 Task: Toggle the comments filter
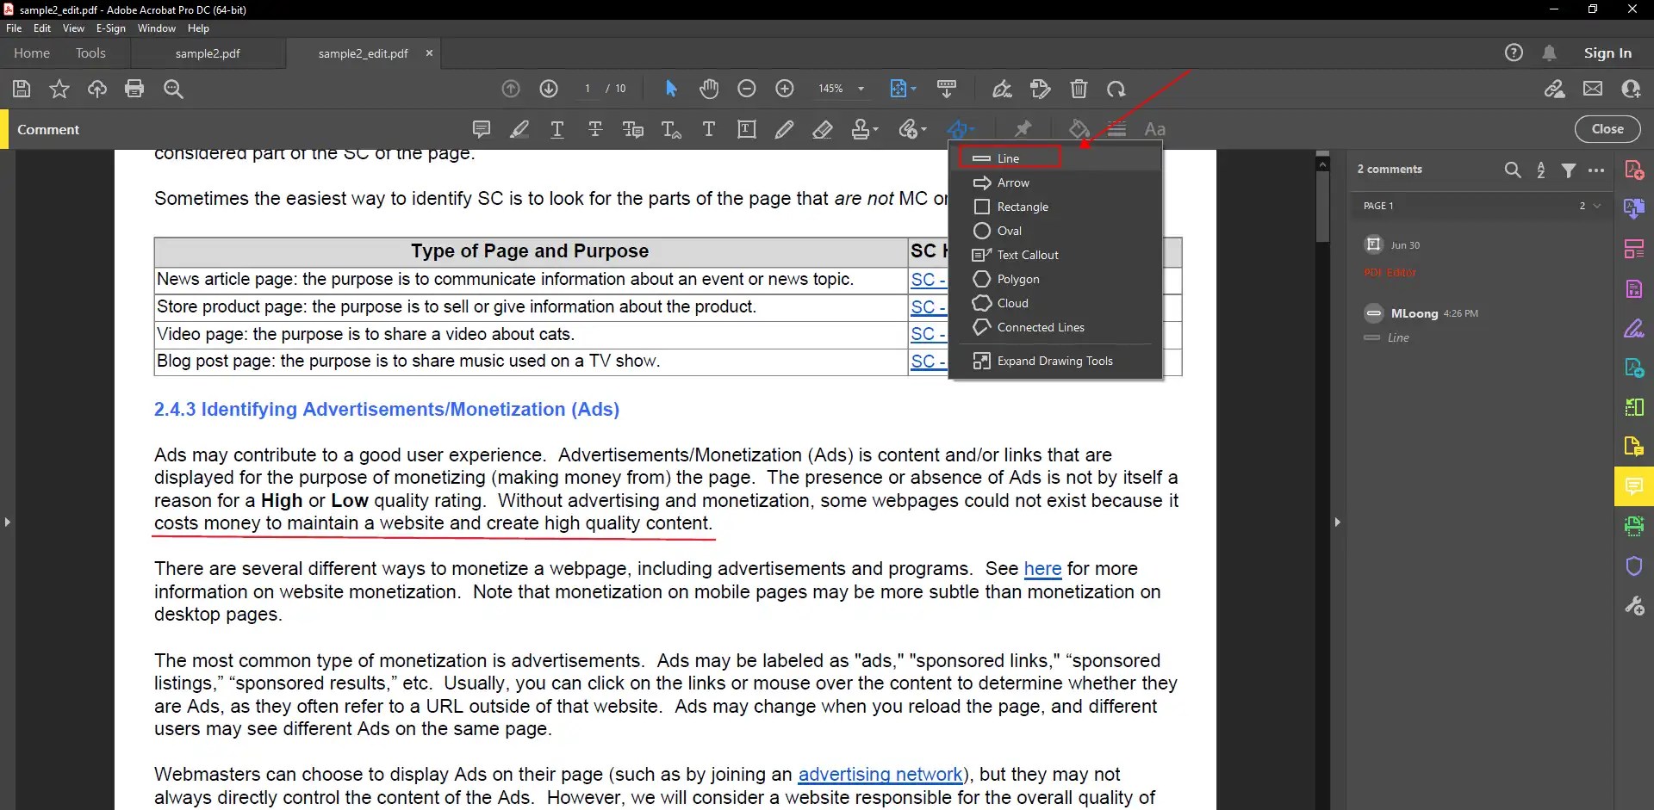pos(1570,170)
